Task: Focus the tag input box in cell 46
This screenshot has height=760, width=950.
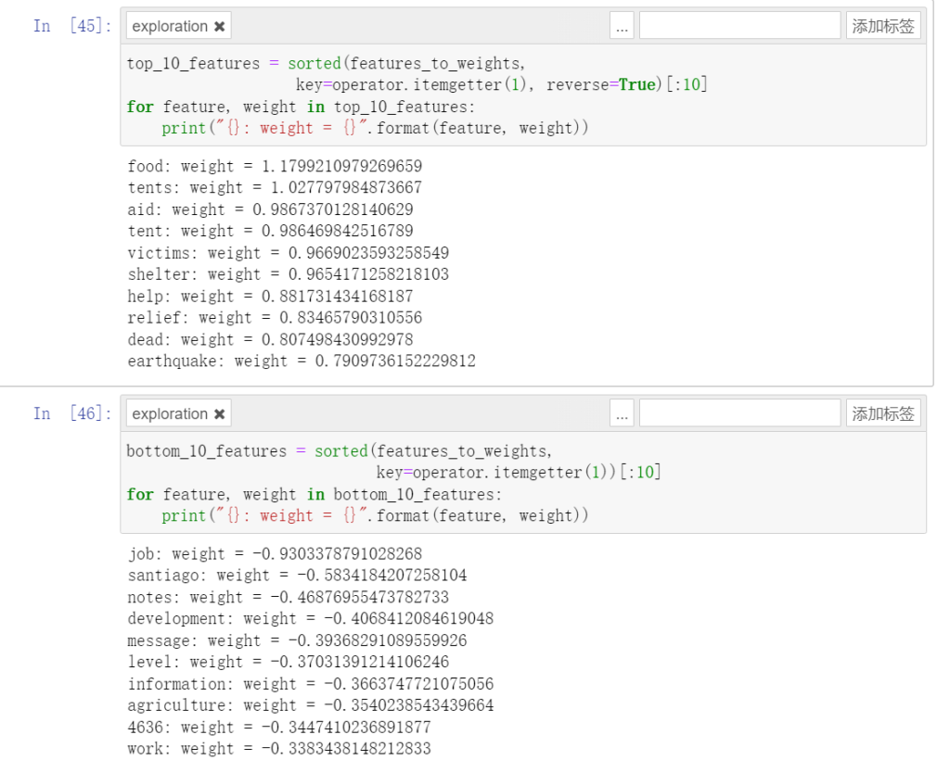Action: 739,413
